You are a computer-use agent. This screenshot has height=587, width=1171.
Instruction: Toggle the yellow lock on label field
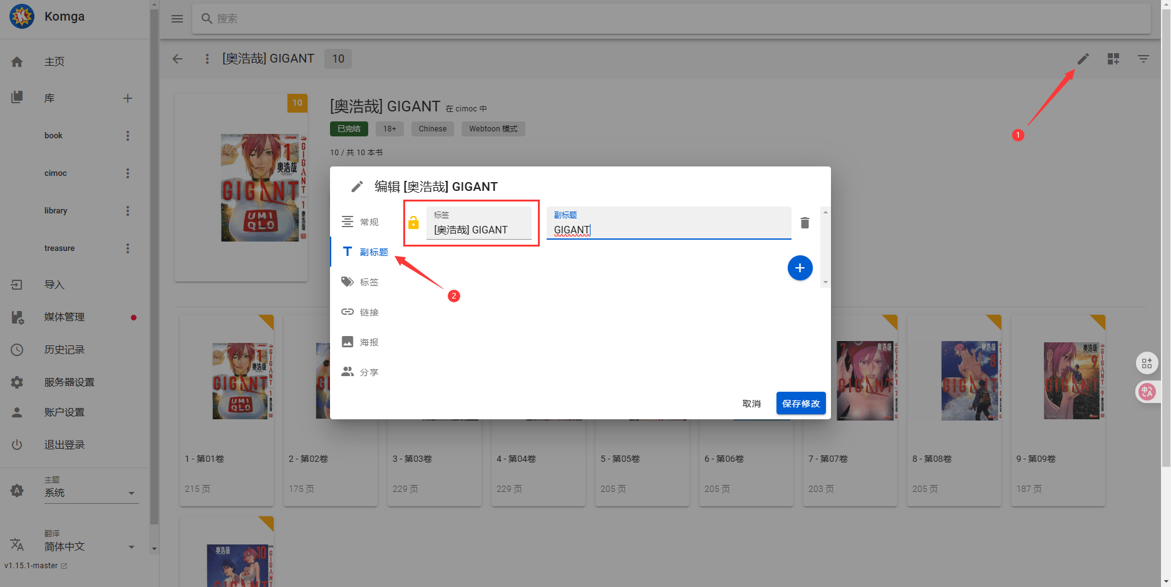413,223
